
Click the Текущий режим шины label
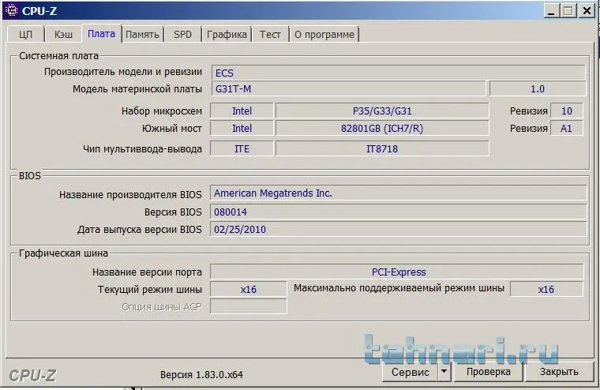pos(150,290)
